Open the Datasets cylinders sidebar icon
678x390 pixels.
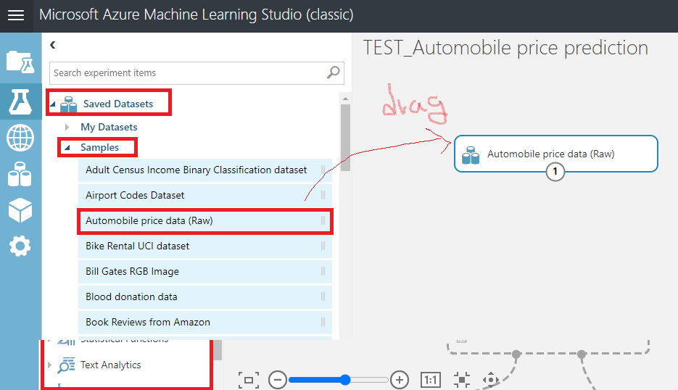pyautogui.click(x=20, y=174)
